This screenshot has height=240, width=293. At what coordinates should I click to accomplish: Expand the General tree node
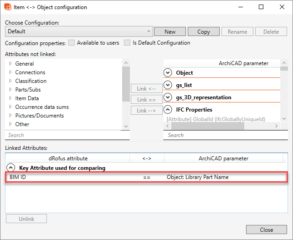pos(10,64)
